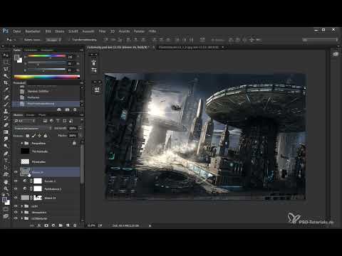Select the Ebene 23 layer name
342x256 pixels.
click(50, 198)
